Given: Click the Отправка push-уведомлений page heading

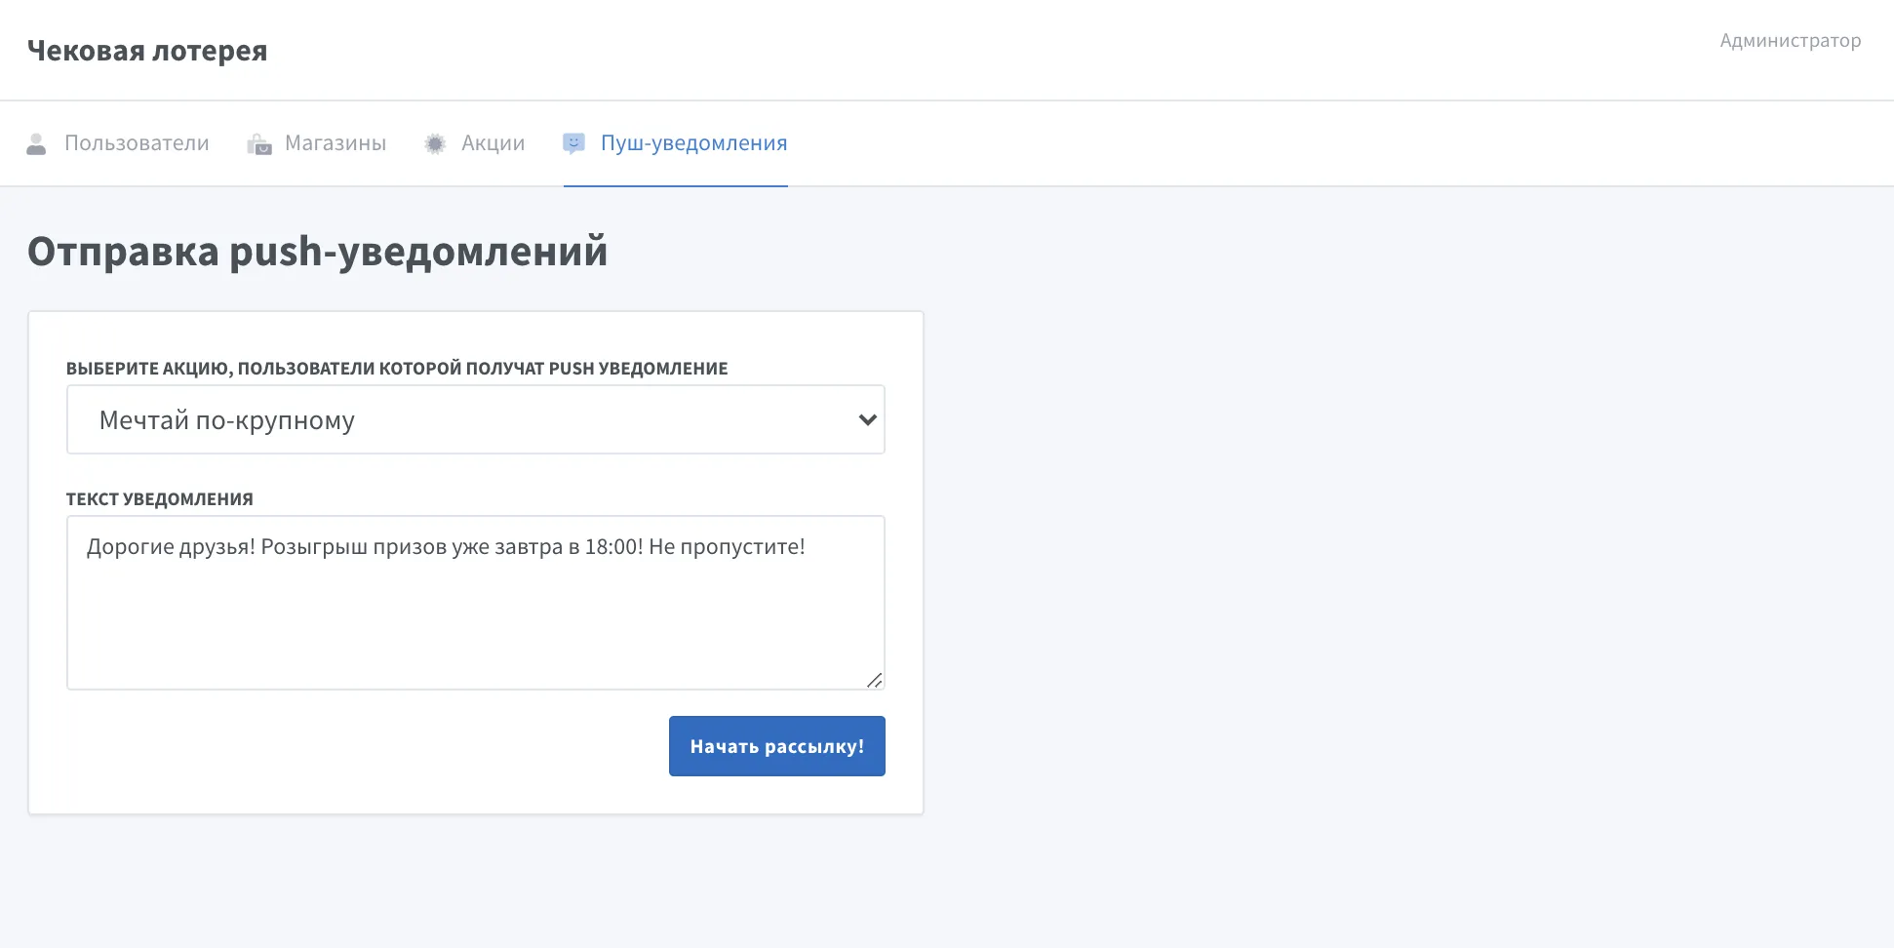Looking at the screenshot, I should 317,252.
